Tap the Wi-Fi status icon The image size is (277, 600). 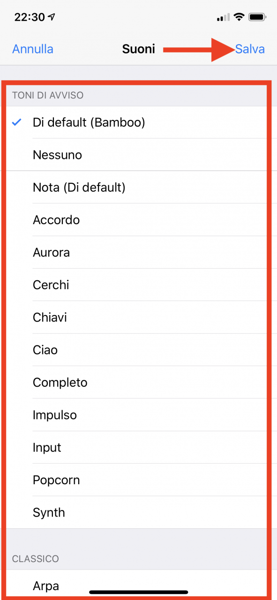pyautogui.click(x=239, y=17)
